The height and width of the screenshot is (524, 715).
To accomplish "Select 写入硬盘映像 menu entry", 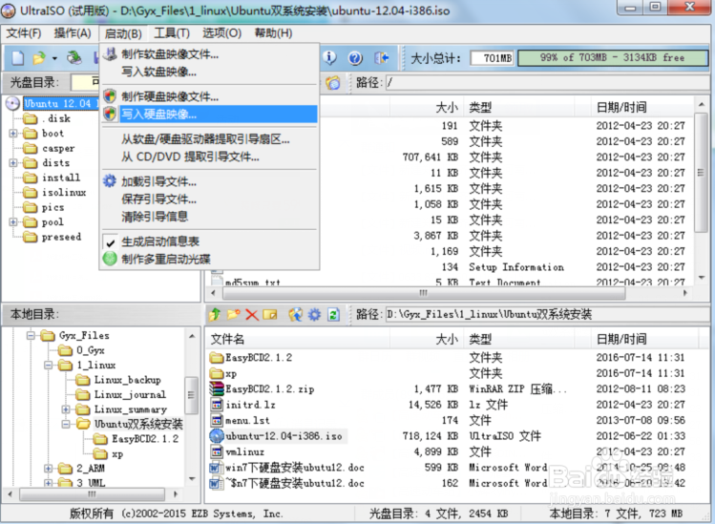I will (x=210, y=114).
